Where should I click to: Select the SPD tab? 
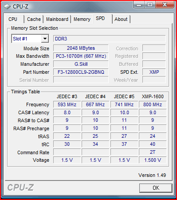102,19
